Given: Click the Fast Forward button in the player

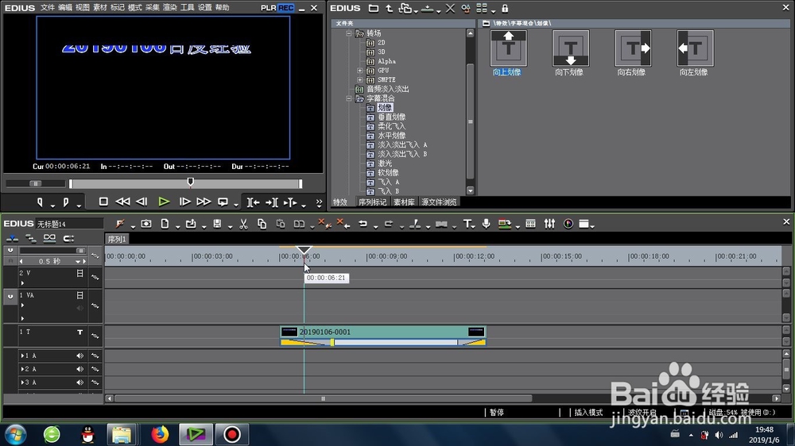Looking at the screenshot, I should pos(204,202).
